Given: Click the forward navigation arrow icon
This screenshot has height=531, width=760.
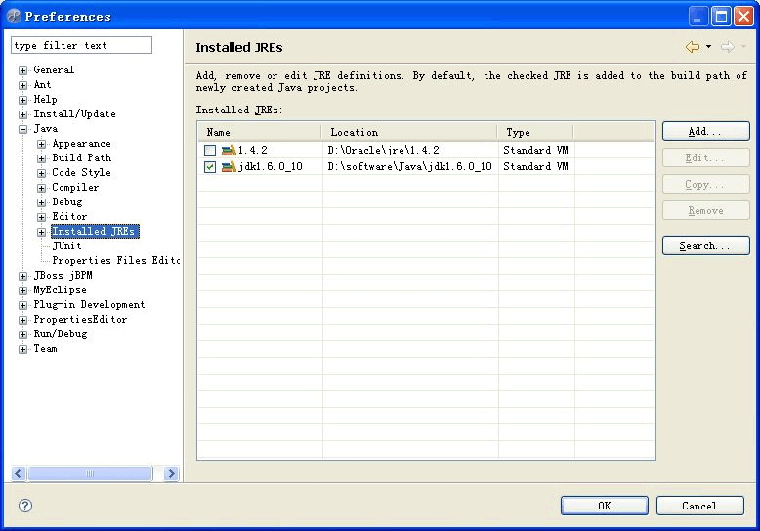Looking at the screenshot, I should tap(727, 47).
